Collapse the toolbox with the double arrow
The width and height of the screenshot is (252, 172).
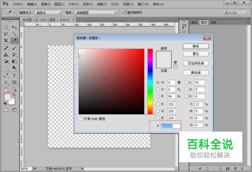tap(3, 19)
